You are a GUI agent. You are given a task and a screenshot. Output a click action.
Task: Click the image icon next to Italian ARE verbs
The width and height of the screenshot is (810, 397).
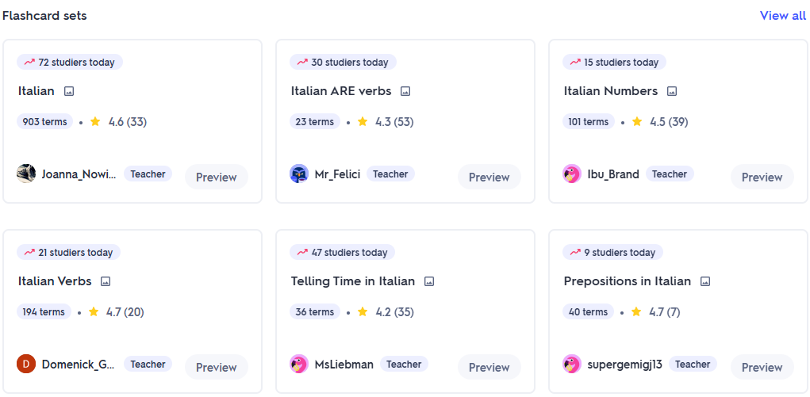[x=405, y=91]
